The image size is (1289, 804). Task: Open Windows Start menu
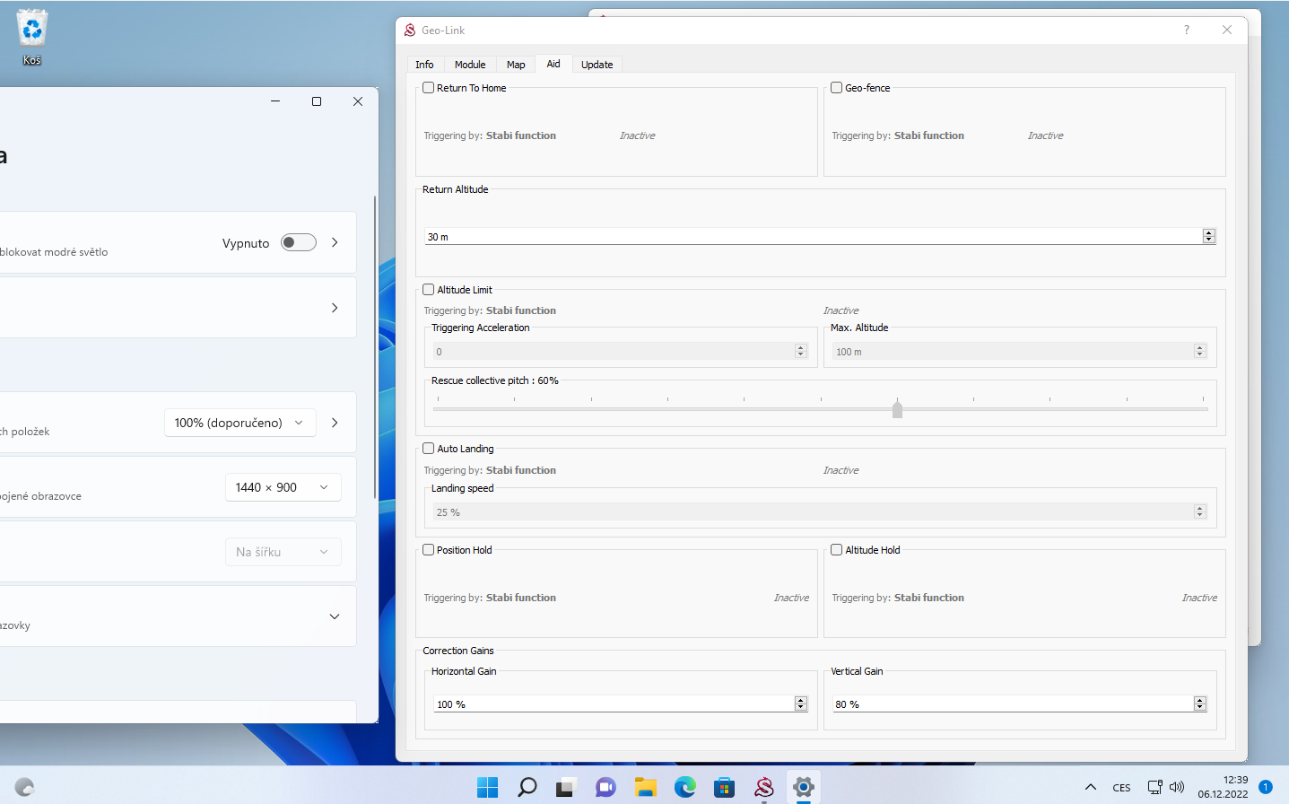pyautogui.click(x=487, y=787)
